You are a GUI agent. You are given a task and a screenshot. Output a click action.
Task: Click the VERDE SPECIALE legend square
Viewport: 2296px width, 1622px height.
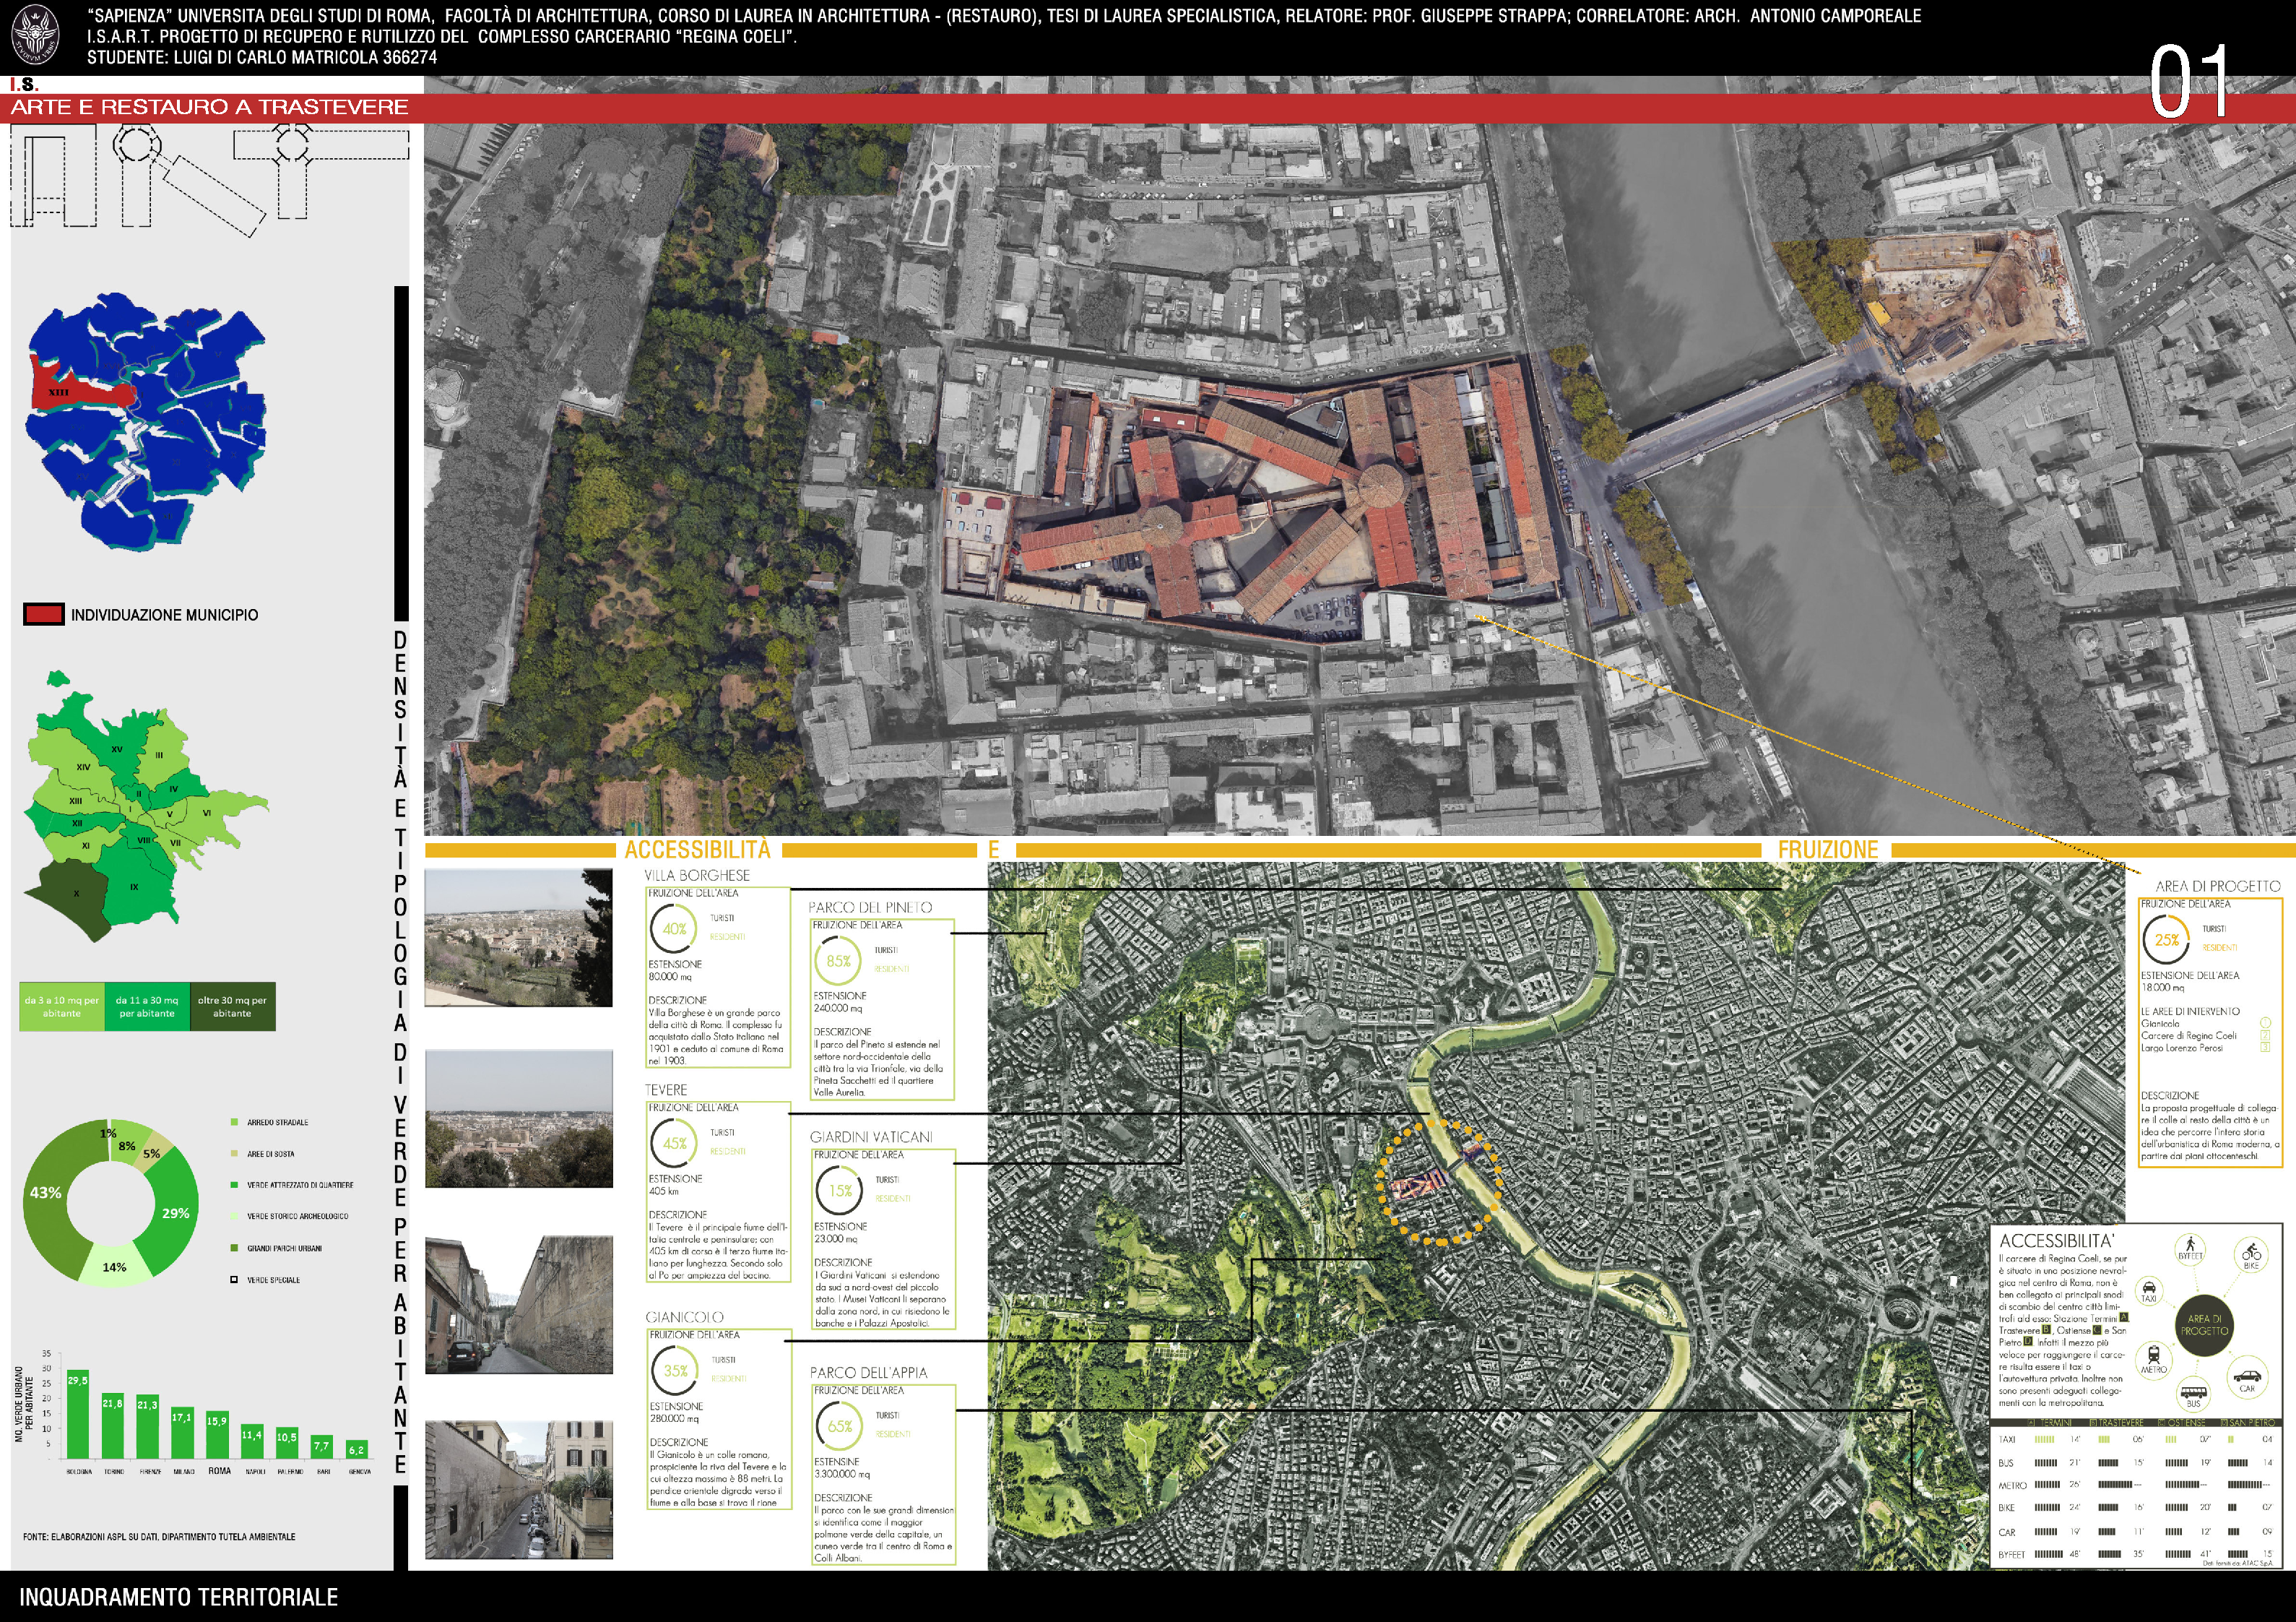234,1280
